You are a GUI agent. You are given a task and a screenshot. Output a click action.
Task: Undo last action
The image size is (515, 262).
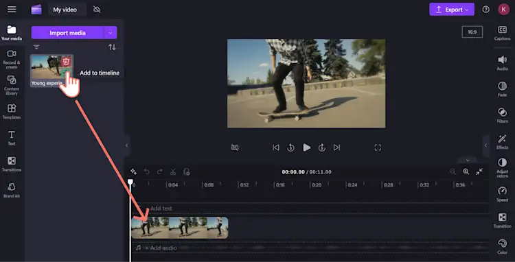point(147,171)
